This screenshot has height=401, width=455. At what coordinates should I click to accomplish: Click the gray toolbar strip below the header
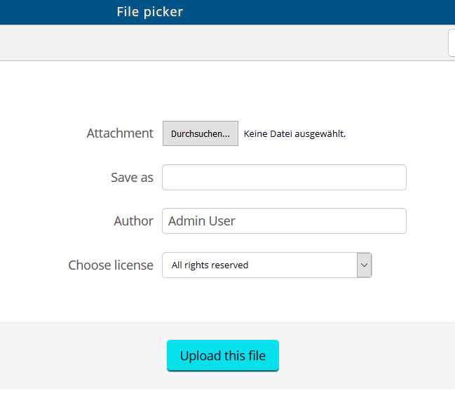pyautogui.click(x=210, y=43)
